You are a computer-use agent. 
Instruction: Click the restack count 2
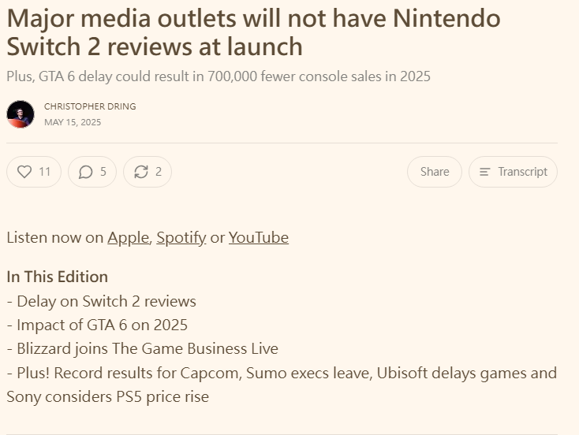(159, 172)
